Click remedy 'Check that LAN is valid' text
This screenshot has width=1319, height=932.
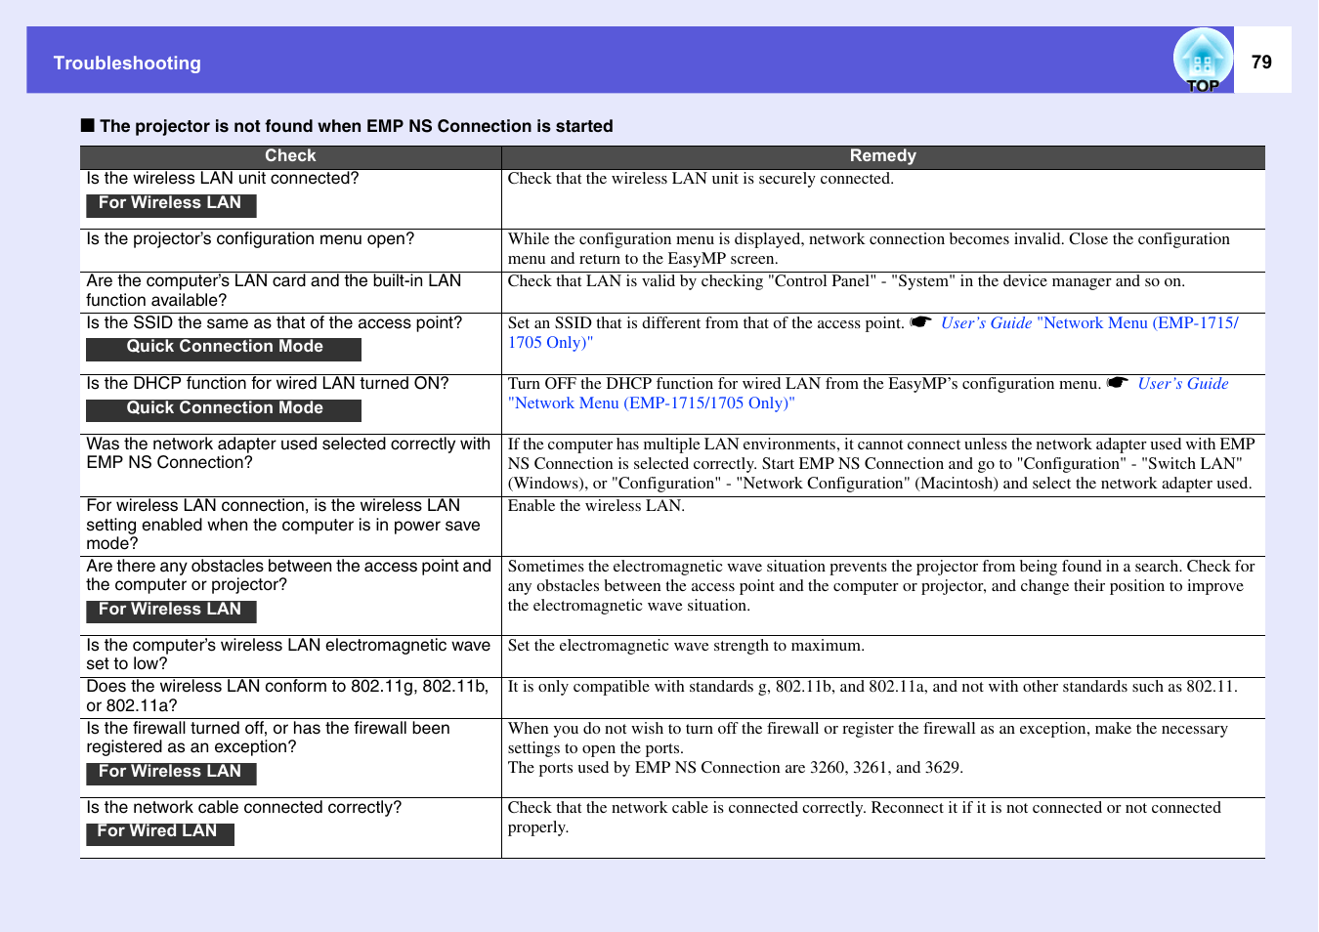(x=846, y=281)
